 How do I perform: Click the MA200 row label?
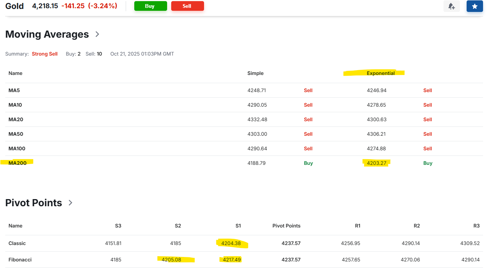point(18,163)
